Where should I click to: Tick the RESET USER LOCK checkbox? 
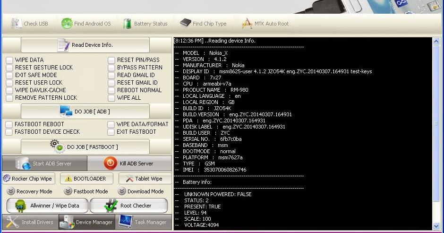point(9,83)
